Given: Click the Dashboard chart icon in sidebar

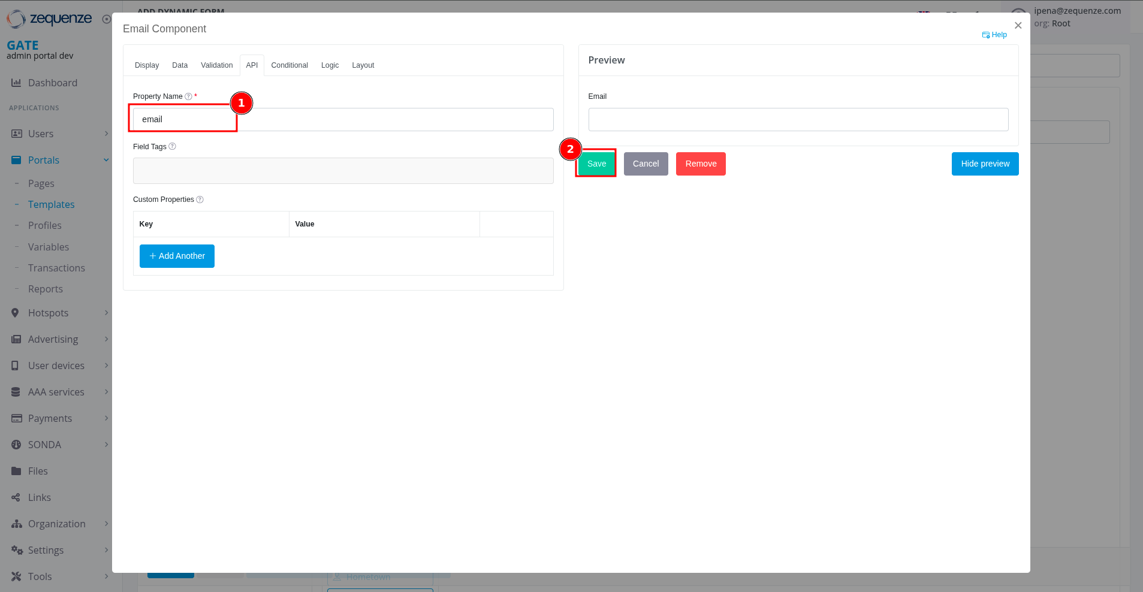Looking at the screenshot, I should [x=16, y=83].
